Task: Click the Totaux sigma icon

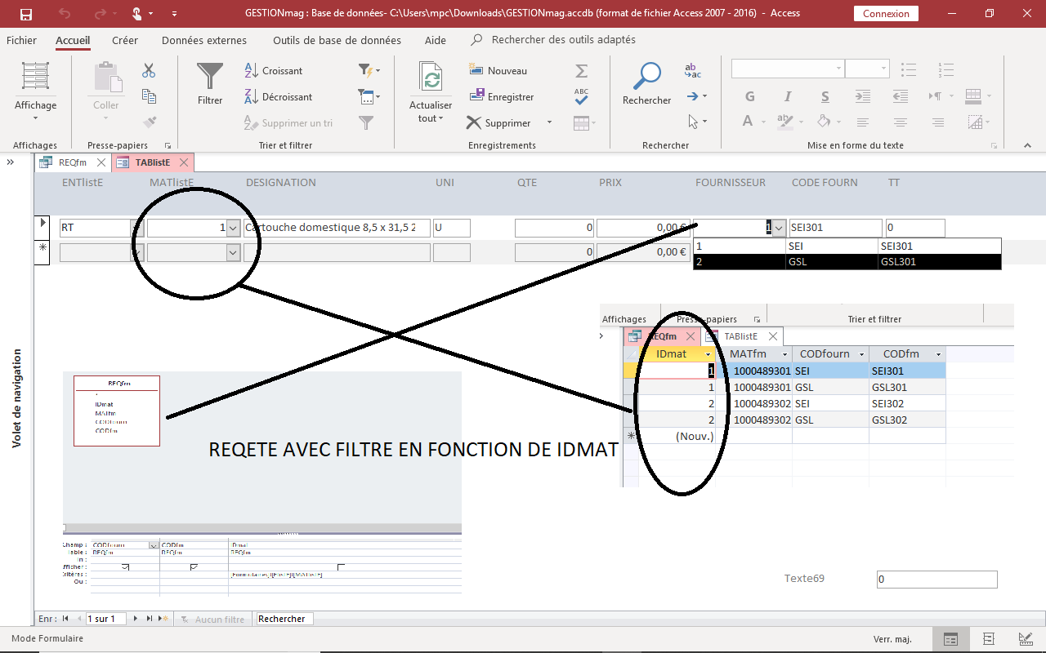Action: pos(581,71)
